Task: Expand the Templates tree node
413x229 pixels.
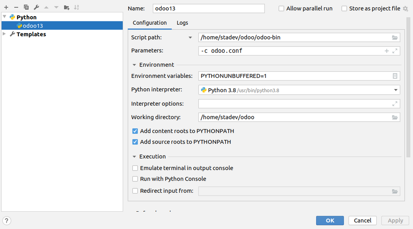Action: [4, 34]
